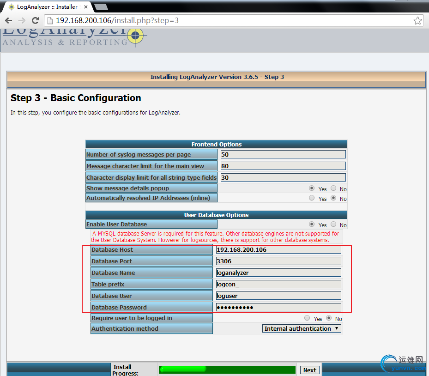Viewport: 429px width, 376px height.
Task: Edit message character limit field
Action: (x=283, y=166)
